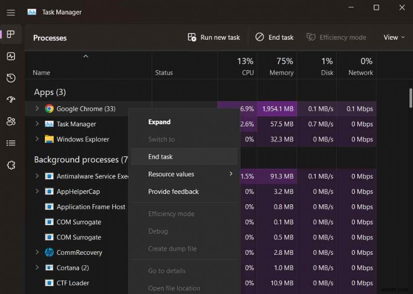This screenshot has width=413, height=294.
Task: Click the Efficiency mode leaf icon
Action: [x=311, y=37]
